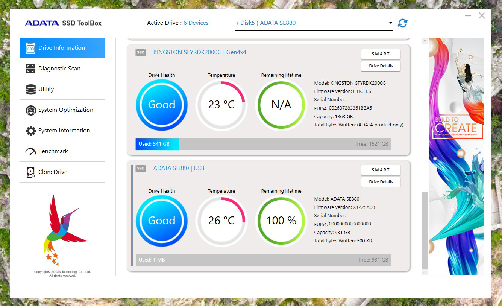Screen dimensions: 502x306
Task: Open S.M.A.R.T. for the Kingston drive
Action: click(381, 54)
